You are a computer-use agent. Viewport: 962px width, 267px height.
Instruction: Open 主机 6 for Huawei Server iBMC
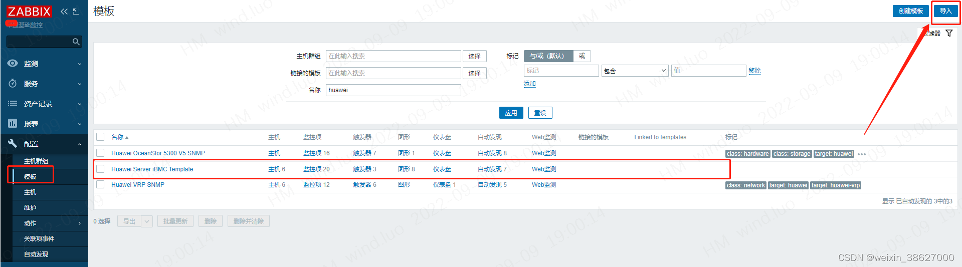pos(274,169)
